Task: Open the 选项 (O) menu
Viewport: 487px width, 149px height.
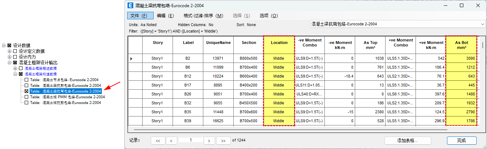Action: 269,16
